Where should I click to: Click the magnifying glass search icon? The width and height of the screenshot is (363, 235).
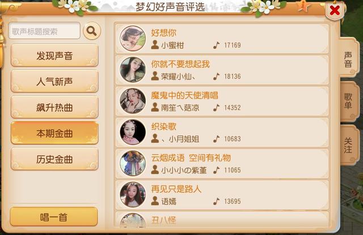coord(92,31)
